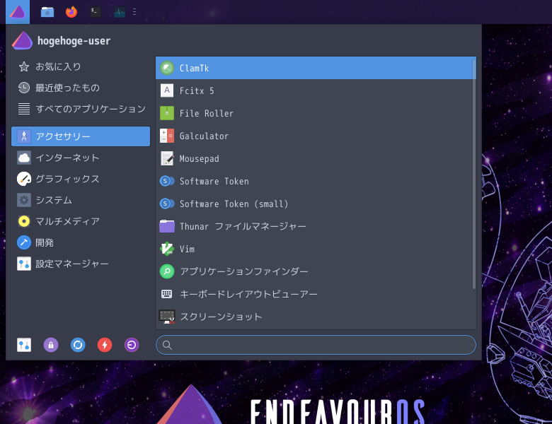
Task: Open 設定マネージャー from category list
Action: point(81,264)
